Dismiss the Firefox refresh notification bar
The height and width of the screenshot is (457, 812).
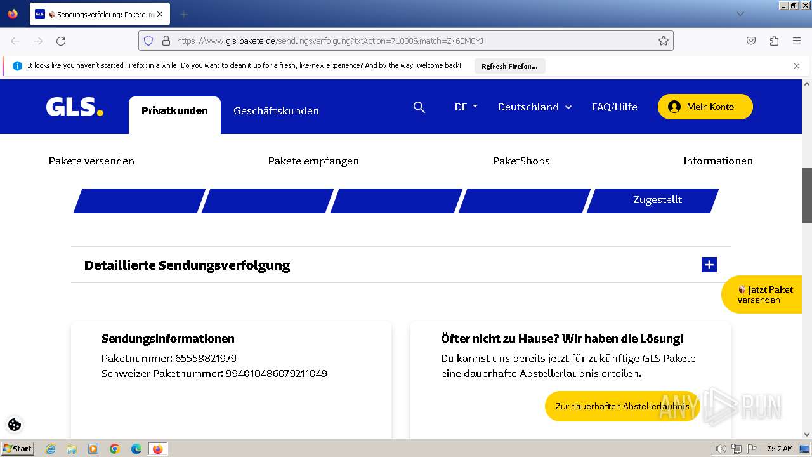797,66
